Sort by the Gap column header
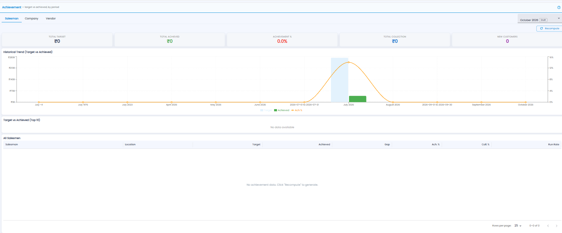 [x=387, y=145]
